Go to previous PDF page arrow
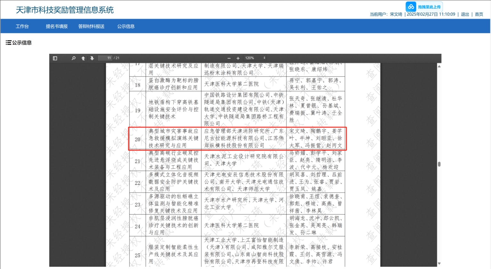 pyautogui.click(x=83, y=58)
